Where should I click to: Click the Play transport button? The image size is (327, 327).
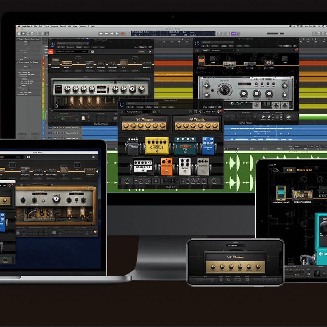tap(117, 33)
